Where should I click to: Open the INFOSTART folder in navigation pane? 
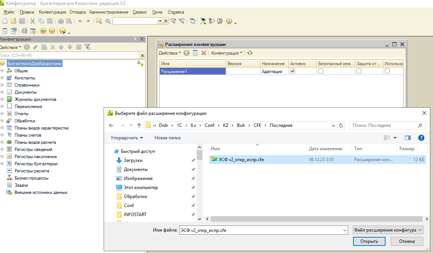click(x=135, y=215)
